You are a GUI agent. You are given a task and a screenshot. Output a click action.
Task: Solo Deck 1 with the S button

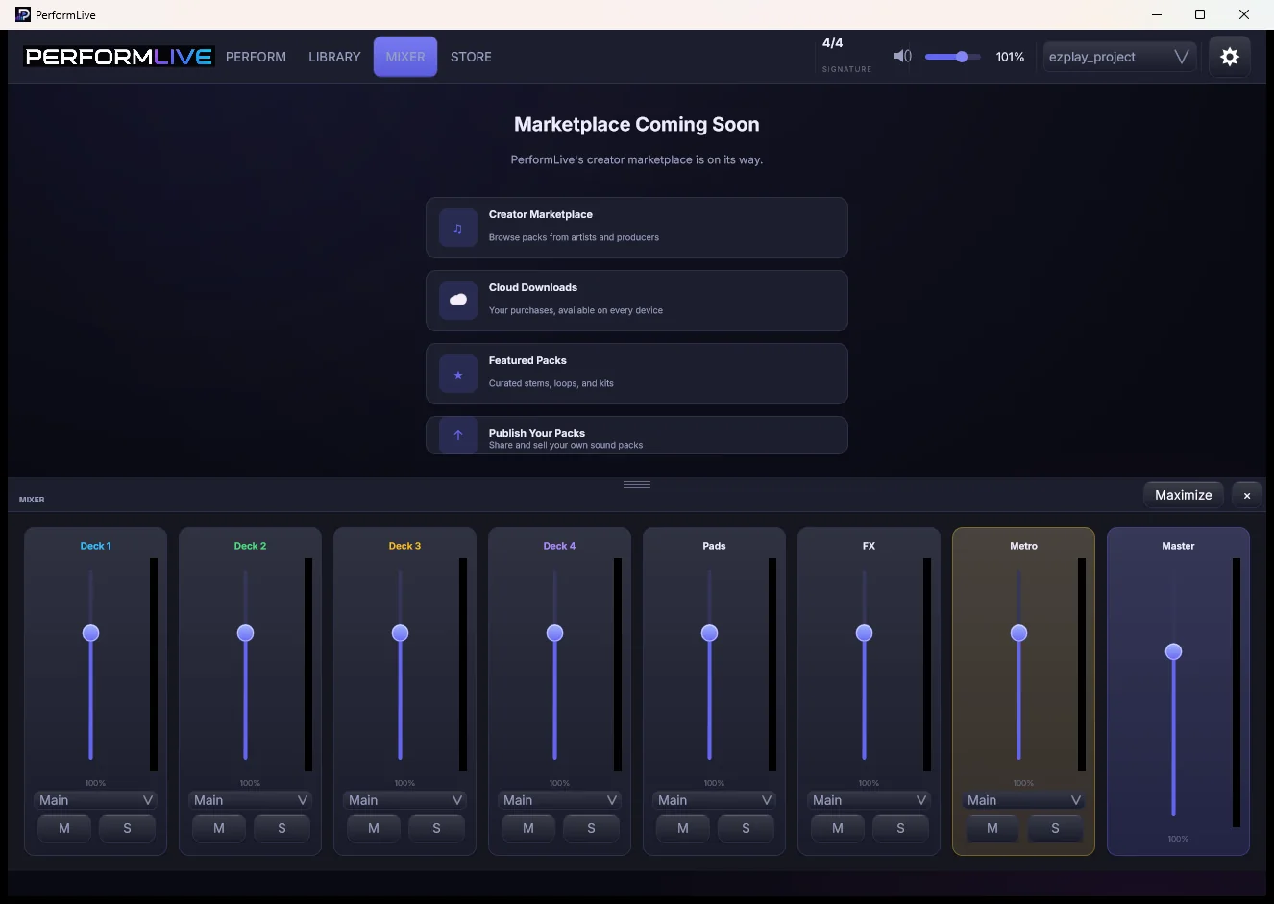pyautogui.click(x=127, y=828)
